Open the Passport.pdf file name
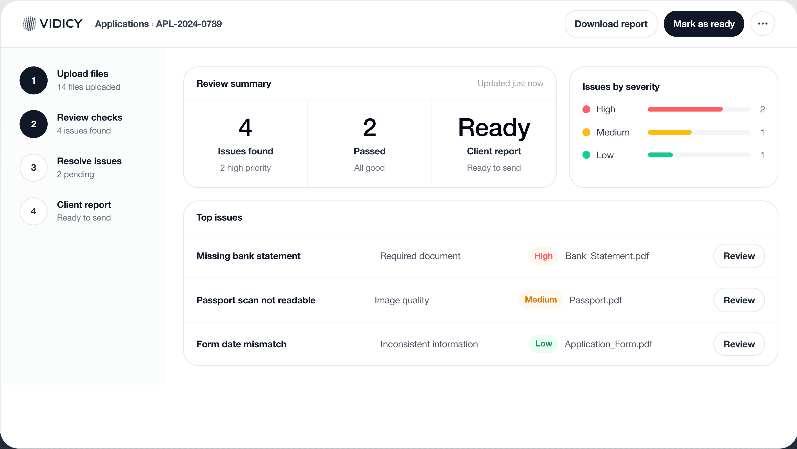The width and height of the screenshot is (797, 449). (x=596, y=300)
